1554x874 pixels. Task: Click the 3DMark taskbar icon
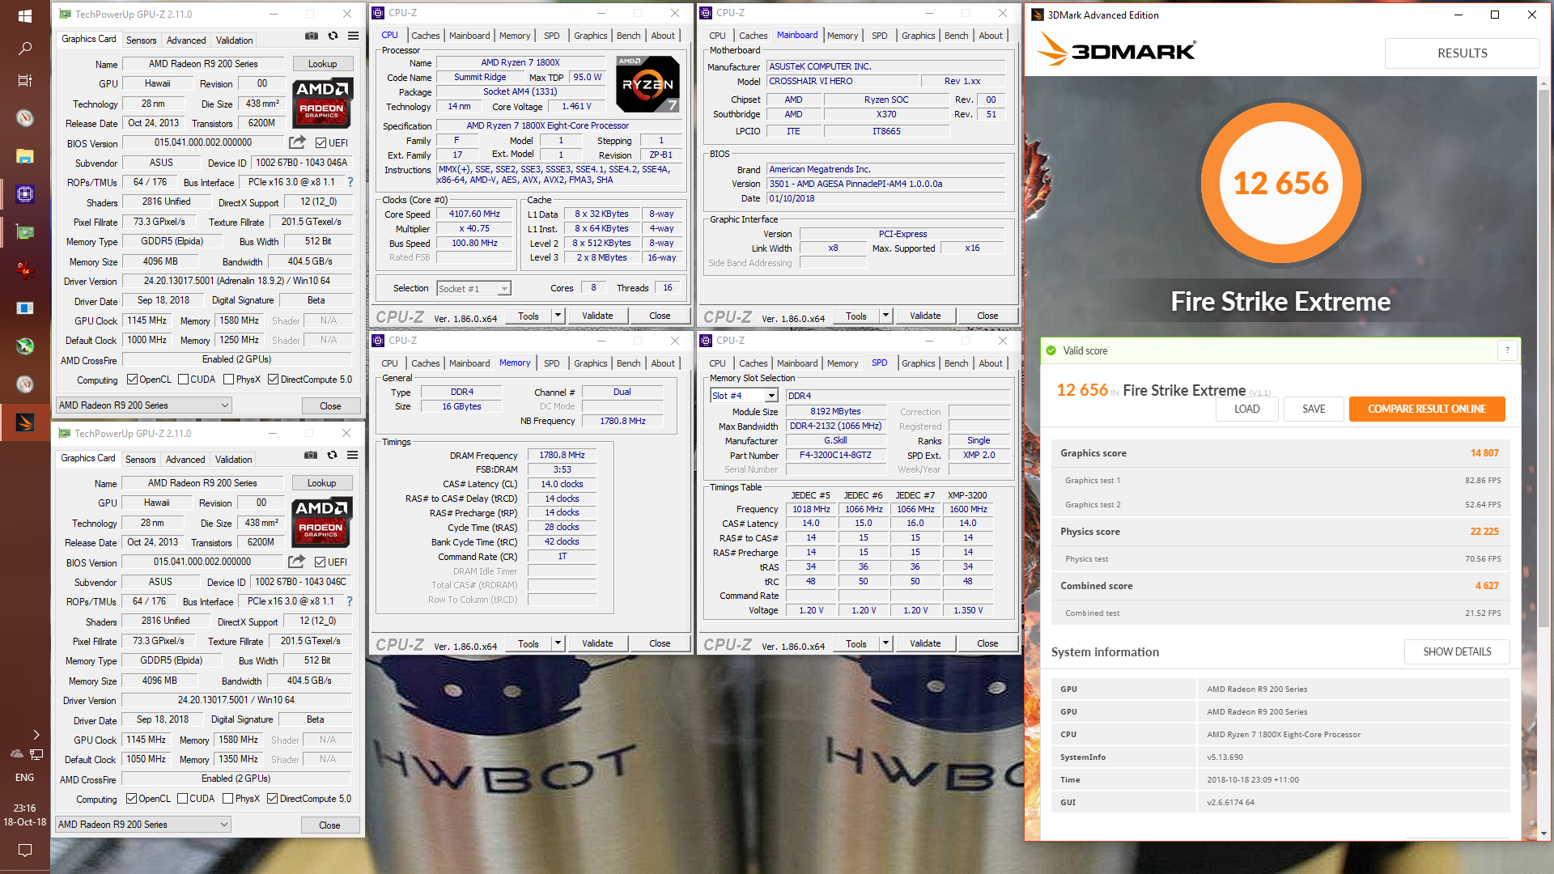pos(24,422)
